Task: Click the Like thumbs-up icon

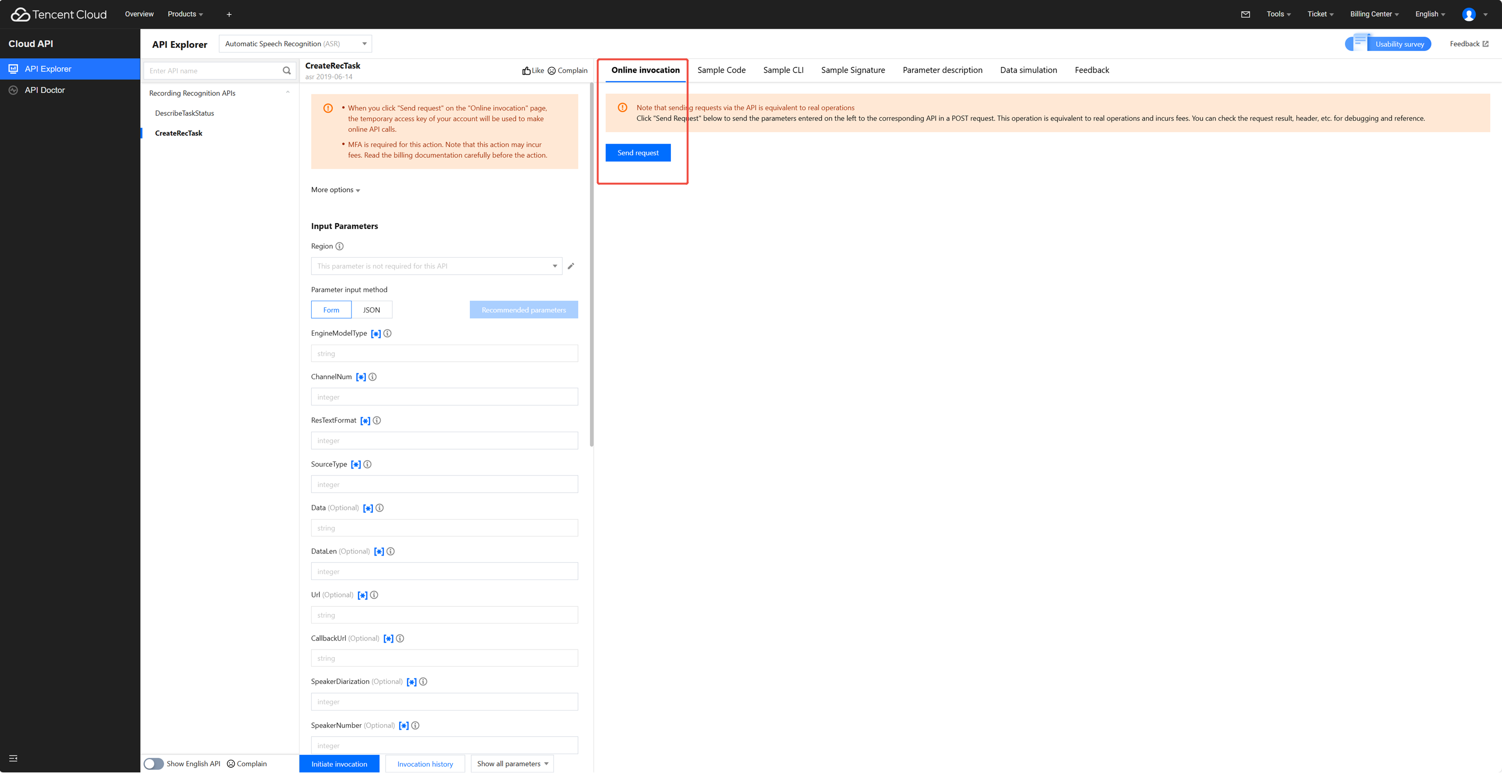Action: pyautogui.click(x=527, y=71)
